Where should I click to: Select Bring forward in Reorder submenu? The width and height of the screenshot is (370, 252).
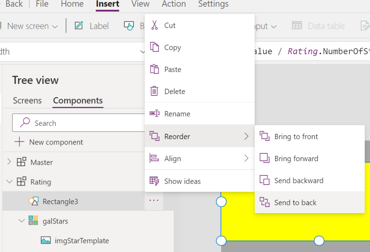pyautogui.click(x=296, y=158)
